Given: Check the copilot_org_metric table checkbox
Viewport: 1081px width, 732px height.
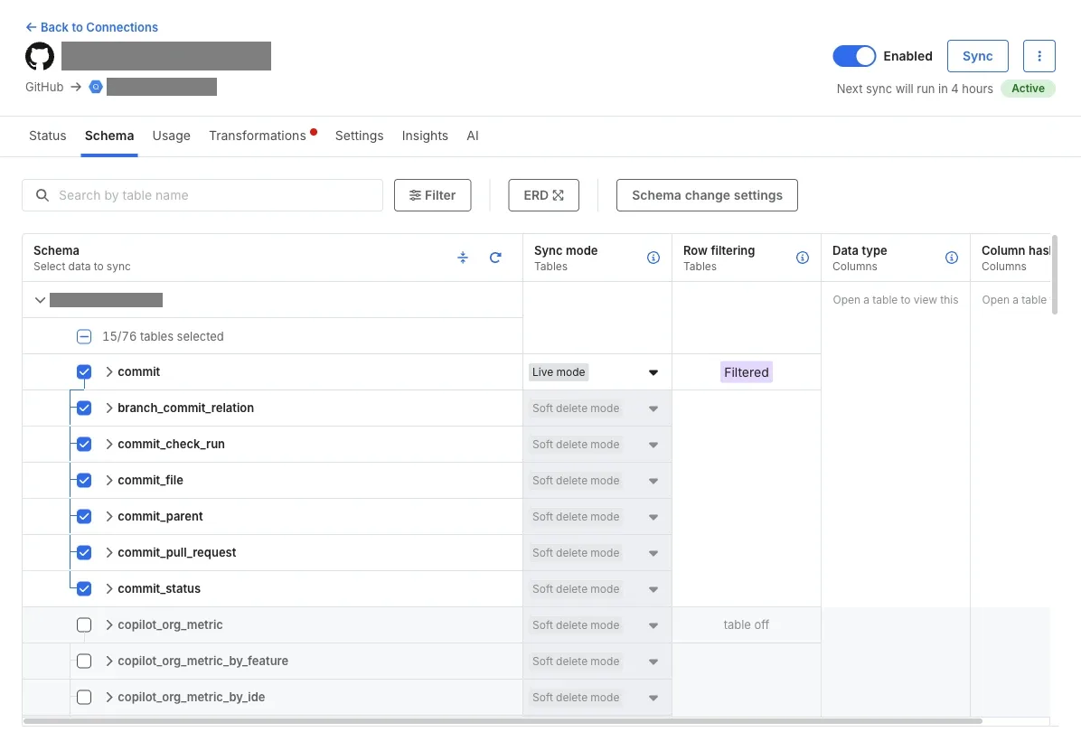Looking at the screenshot, I should coord(84,625).
